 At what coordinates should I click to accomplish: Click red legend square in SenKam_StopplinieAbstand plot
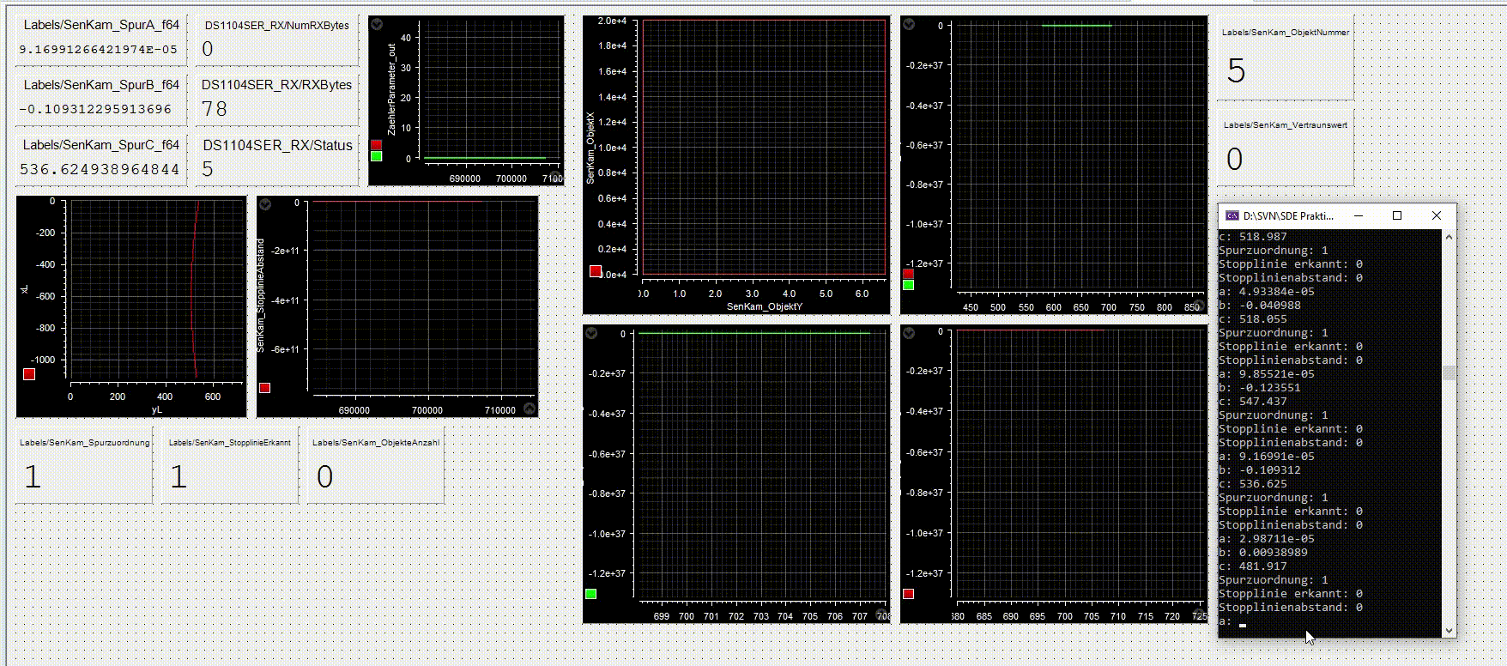pos(264,388)
